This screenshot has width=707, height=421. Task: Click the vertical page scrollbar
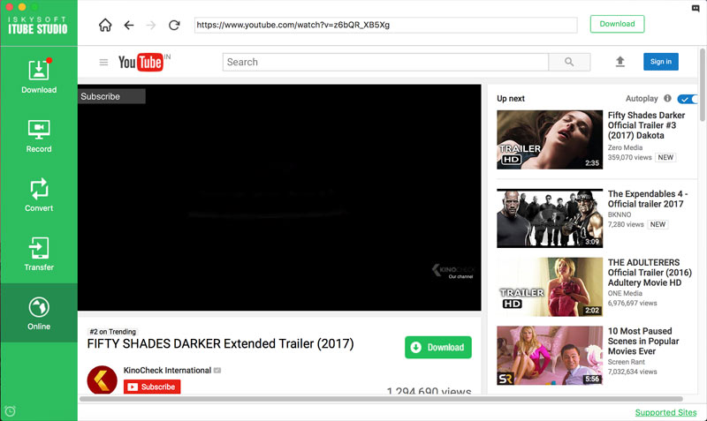703,85
